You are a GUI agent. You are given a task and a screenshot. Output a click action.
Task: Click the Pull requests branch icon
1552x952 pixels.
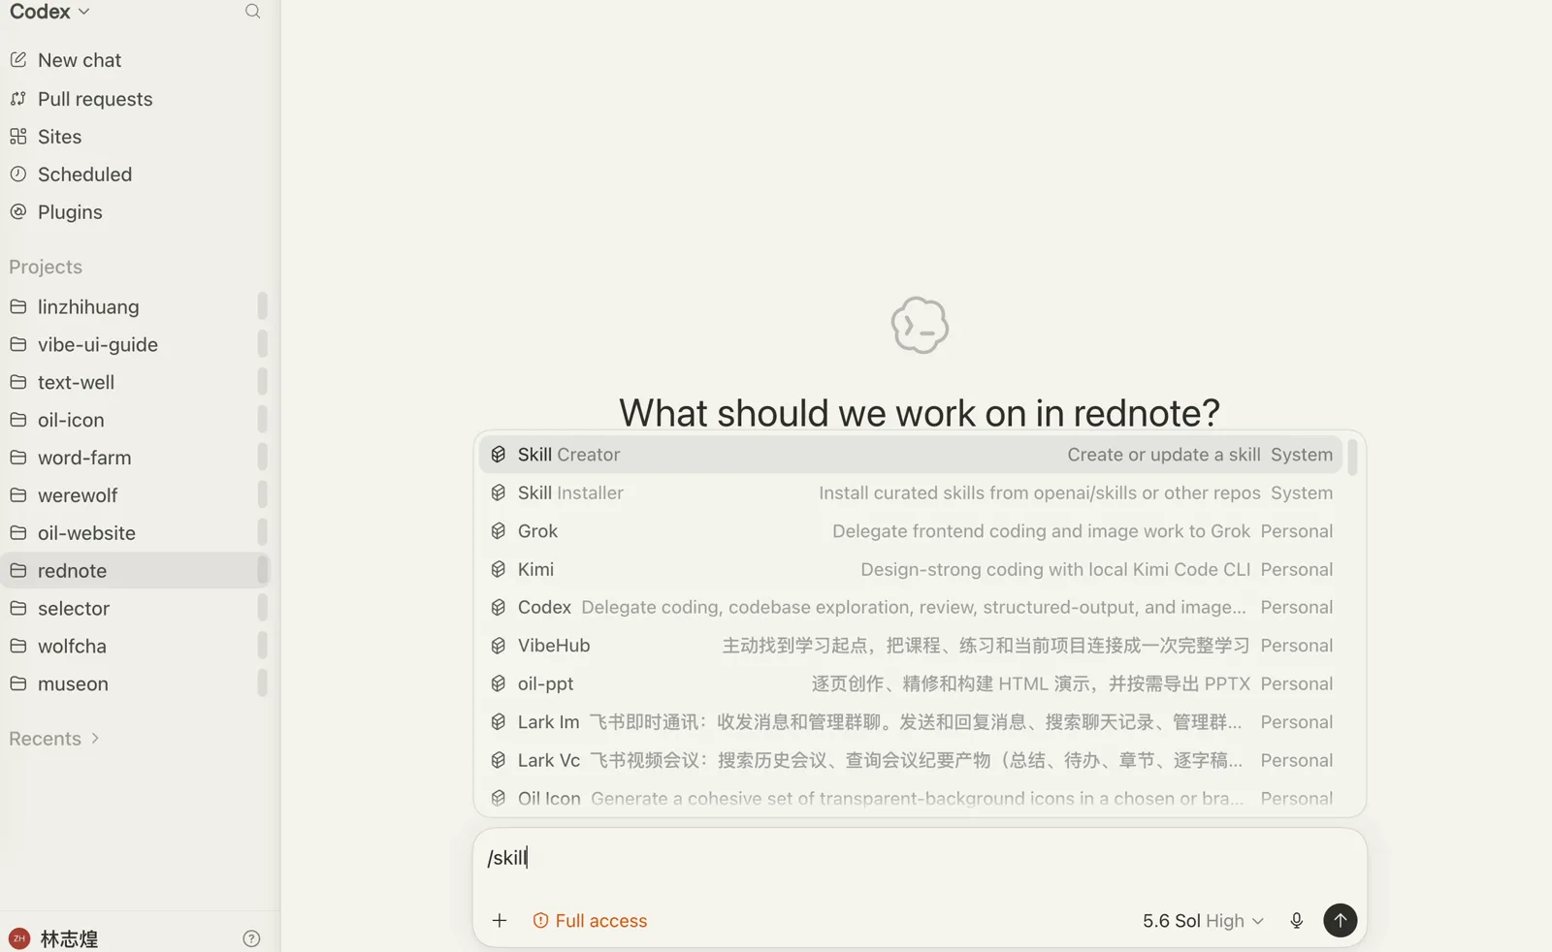click(x=18, y=99)
